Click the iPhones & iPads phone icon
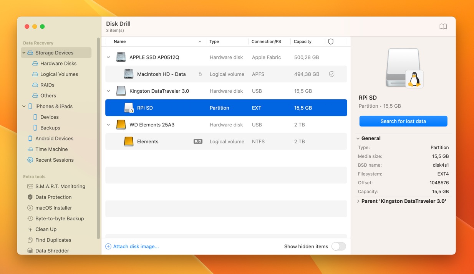Screen dimensions: 474x274 [30, 107]
